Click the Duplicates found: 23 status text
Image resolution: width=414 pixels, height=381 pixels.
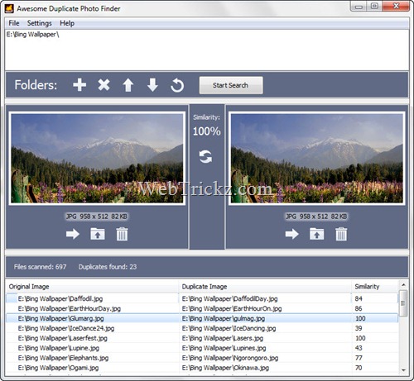(x=108, y=267)
